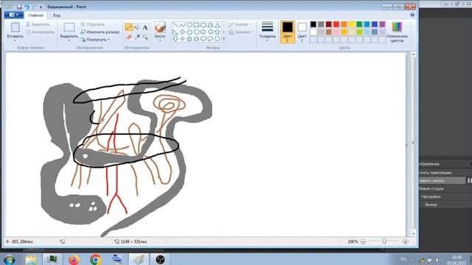Select the Color picker eyedropper tool
The height and width of the screenshot is (265, 472).
pyautogui.click(x=137, y=37)
